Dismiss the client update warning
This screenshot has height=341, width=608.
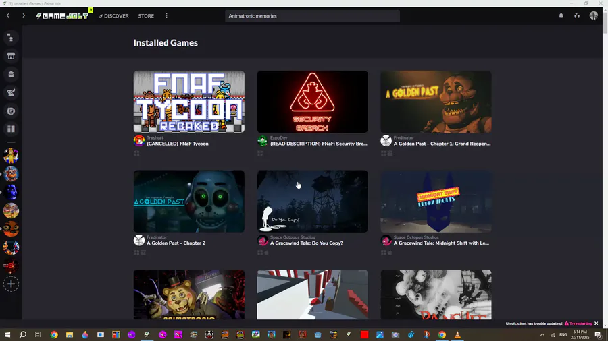[x=597, y=323]
